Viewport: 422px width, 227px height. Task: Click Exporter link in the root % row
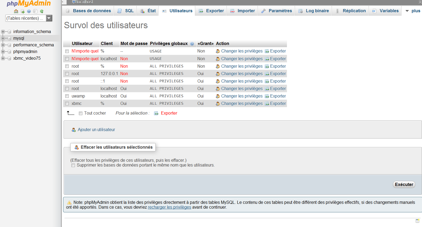278,66
